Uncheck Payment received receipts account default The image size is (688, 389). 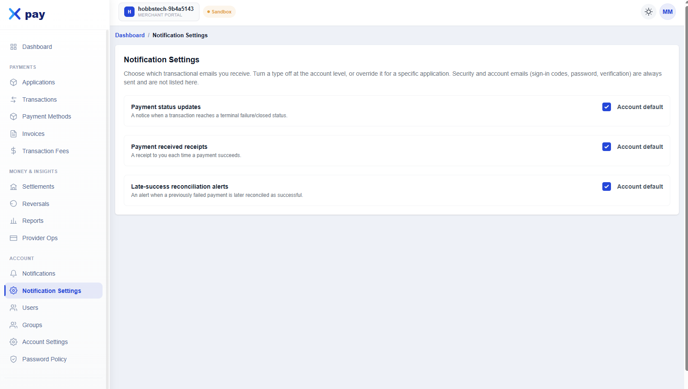point(606,147)
